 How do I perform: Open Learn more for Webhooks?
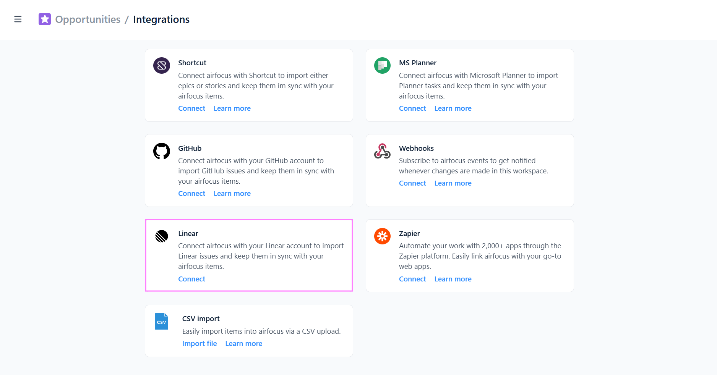453,183
